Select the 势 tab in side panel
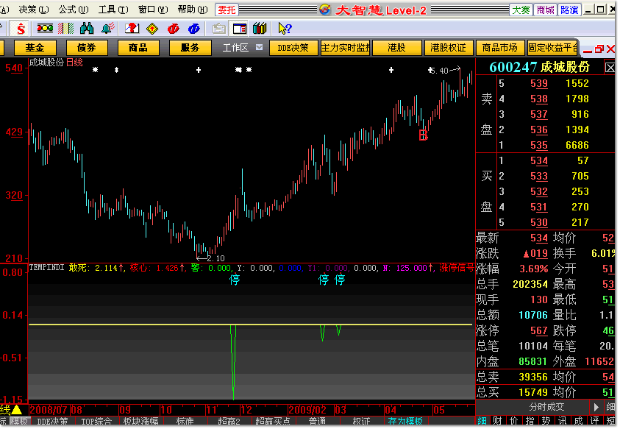This screenshot has width=620, height=429. [x=546, y=421]
